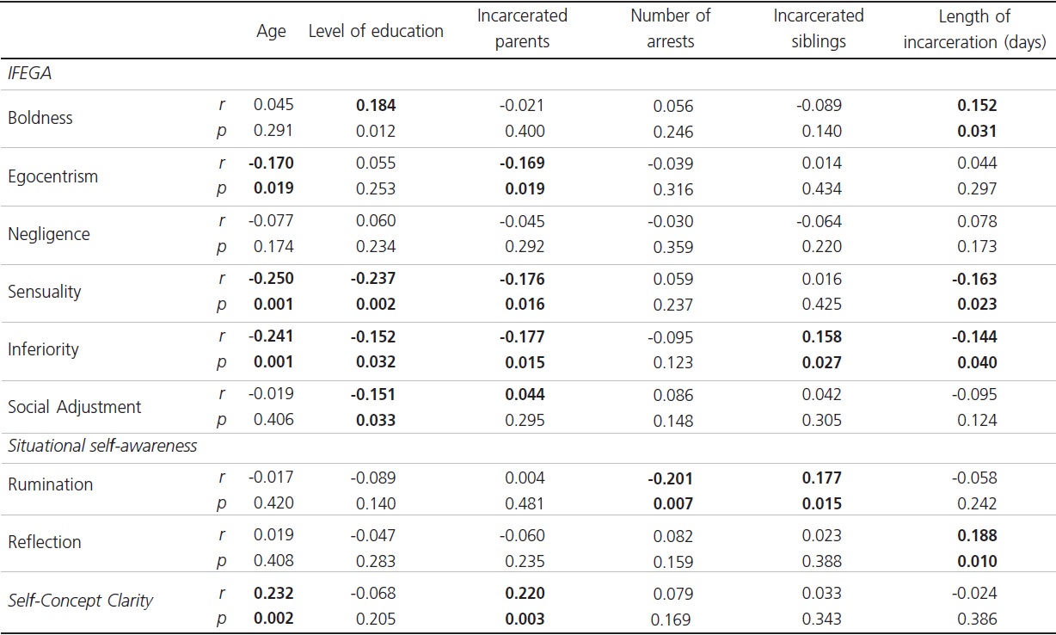The image size is (1056, 635).
Task: Select the Inferiority row label
Action: [x=43, y=349]
